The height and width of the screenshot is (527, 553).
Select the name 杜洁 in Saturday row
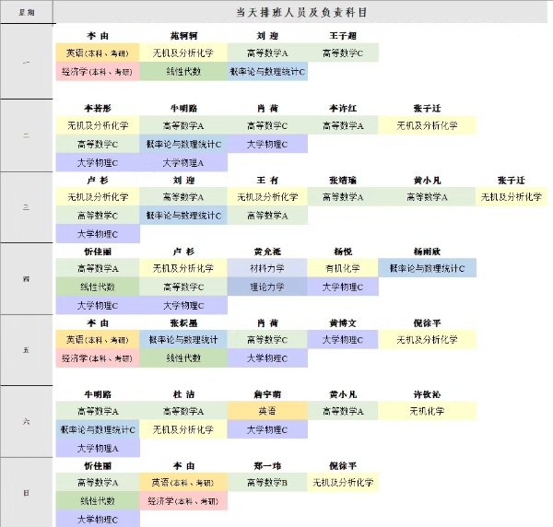click(x=183, y=393)
